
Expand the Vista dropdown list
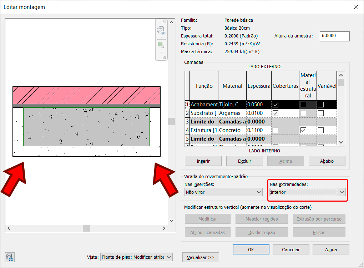click(169, 257)
